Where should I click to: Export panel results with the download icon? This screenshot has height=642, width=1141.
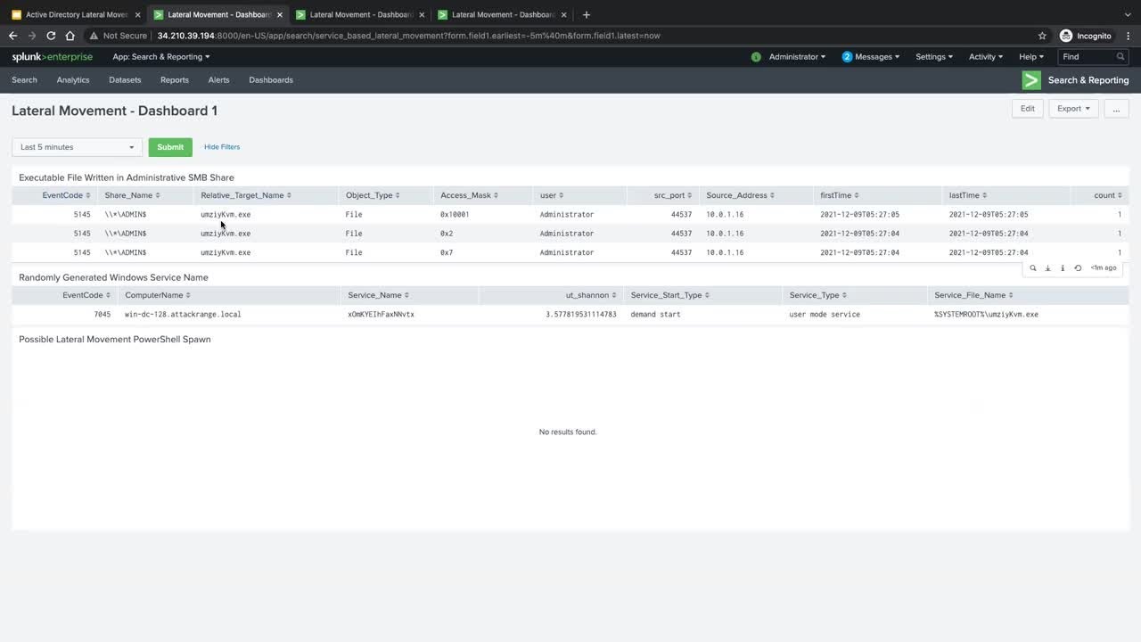pos(1047,268)
